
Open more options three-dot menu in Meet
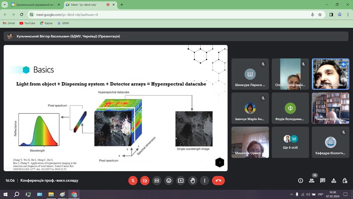click(204, 180)
